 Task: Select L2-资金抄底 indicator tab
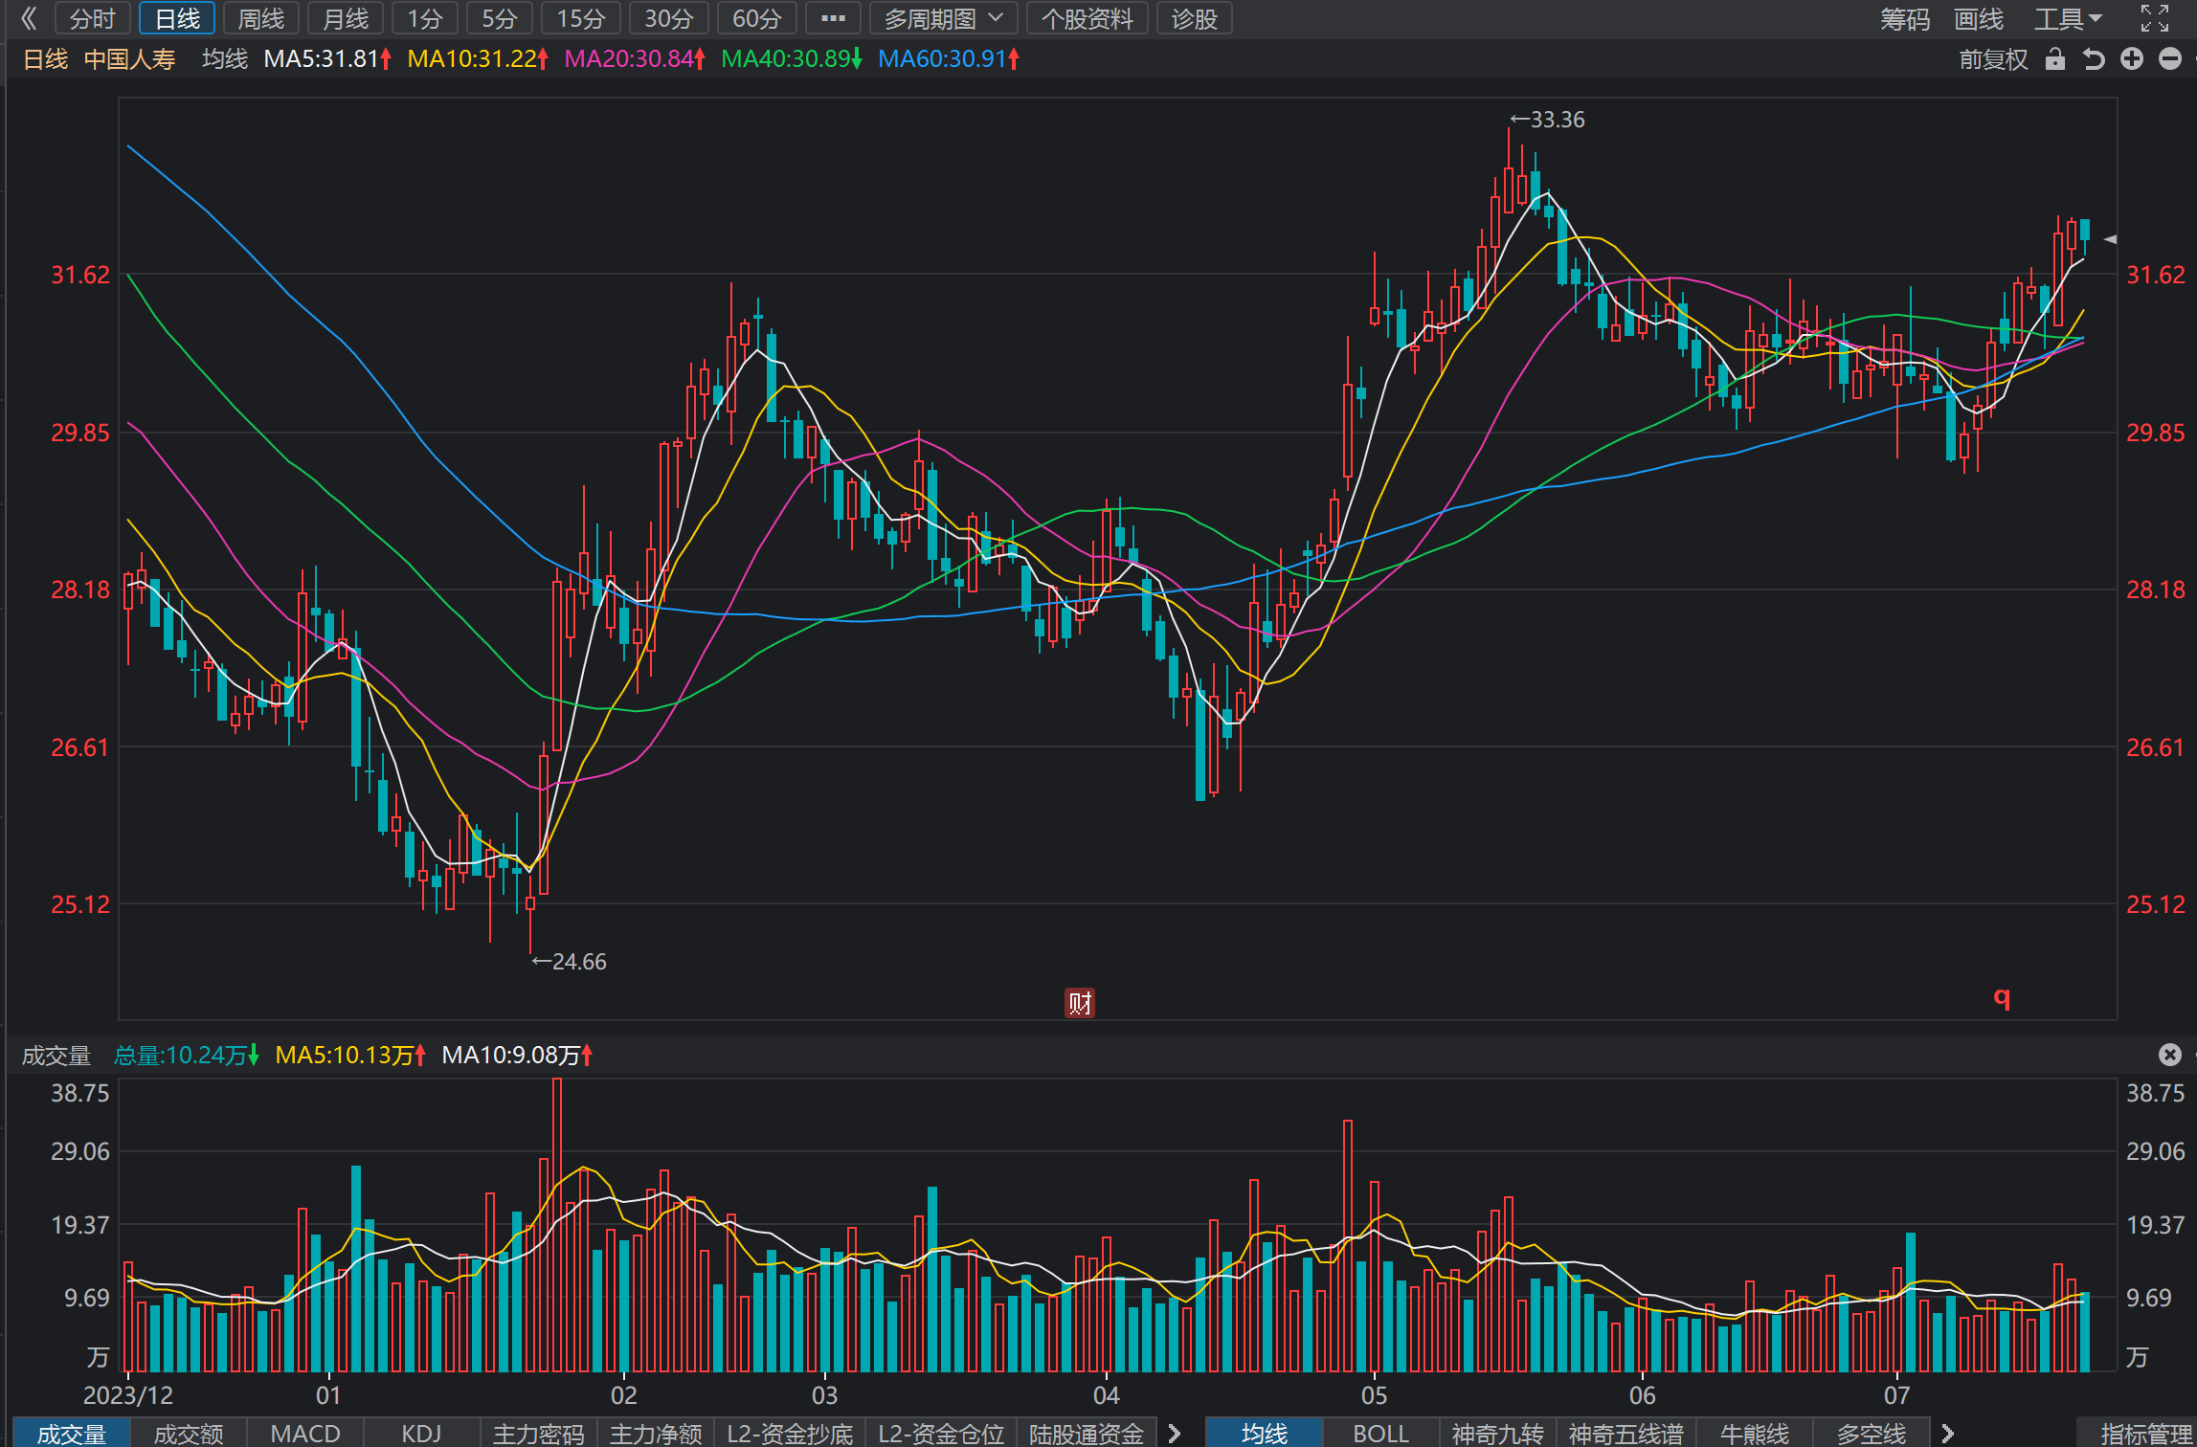[790, 1433]
